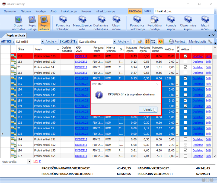Click the Naziv artikla search field
Image resolution: width=217 pixels, height=183 pixels.
(x=14, y=162)
